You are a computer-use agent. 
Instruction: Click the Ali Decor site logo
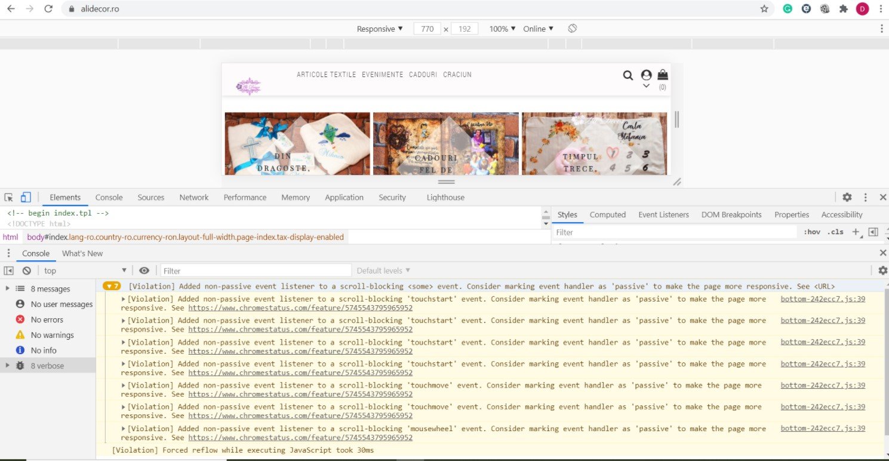tap(248, 86)
